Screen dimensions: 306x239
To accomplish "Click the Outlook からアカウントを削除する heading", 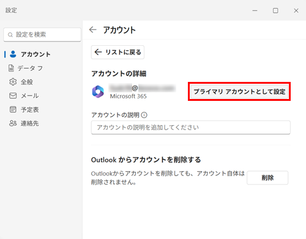I will (146, 160).
